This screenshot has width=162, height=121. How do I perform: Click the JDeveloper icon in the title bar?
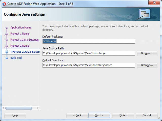point(4,4)
